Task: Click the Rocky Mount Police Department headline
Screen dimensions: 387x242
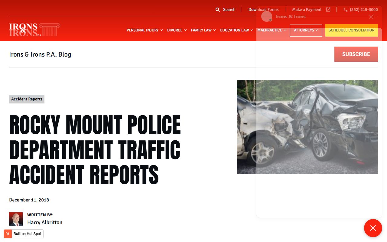Action: tap(95, 150)
